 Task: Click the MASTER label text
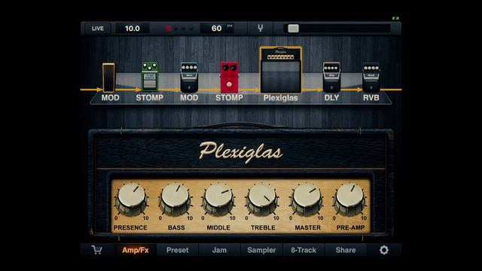[x=308, y=227]
